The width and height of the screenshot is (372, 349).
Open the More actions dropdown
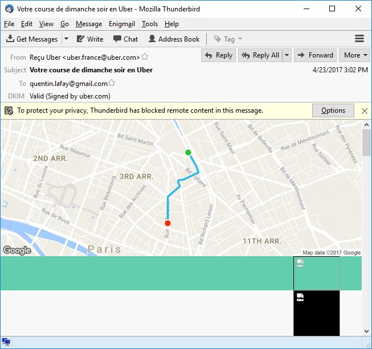[355, 55]
